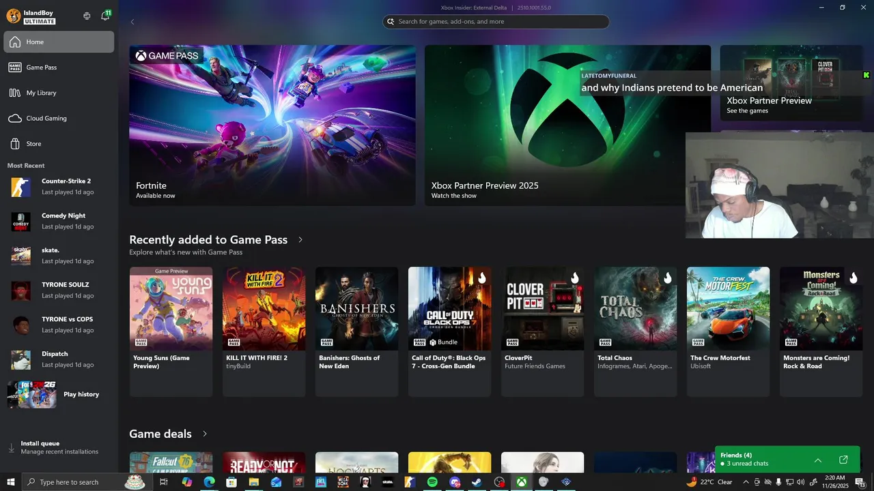Screen dimensions: 874x491
Task: Show hidden system tray icons
Action: point(746,482)
